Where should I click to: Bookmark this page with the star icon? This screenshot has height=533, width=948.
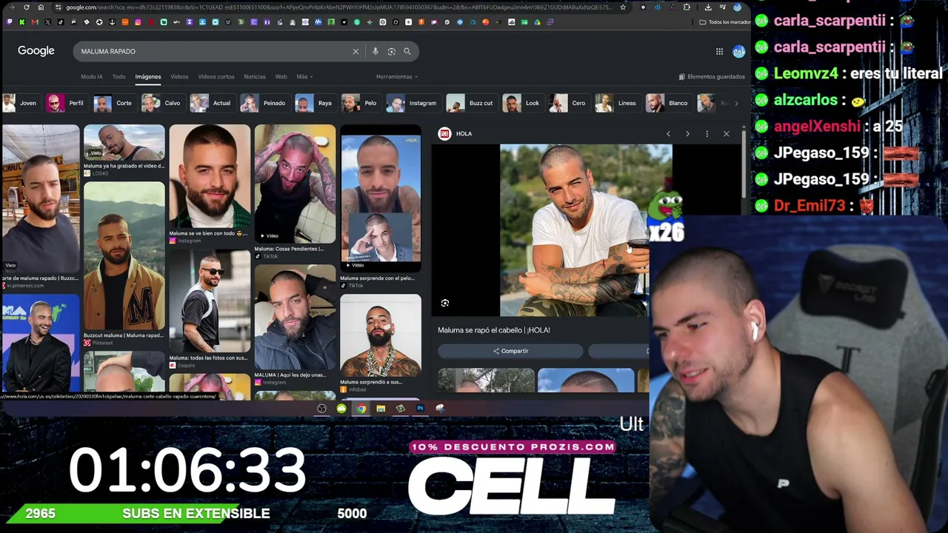[x=623, y=7]
